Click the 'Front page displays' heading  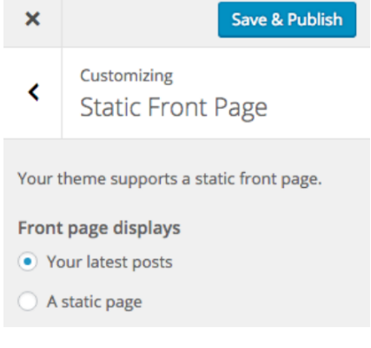[x=99, y=228]
